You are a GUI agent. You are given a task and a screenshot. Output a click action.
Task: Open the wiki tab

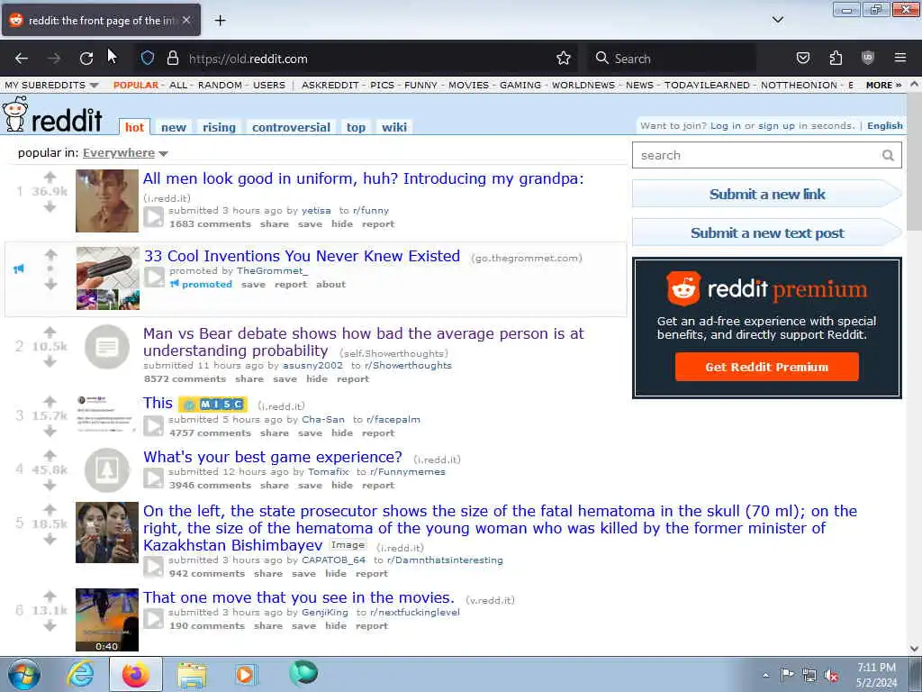pyautogui.click(x=394, y=127)
